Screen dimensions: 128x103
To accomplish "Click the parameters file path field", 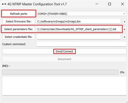I will (x=79, y=29).
